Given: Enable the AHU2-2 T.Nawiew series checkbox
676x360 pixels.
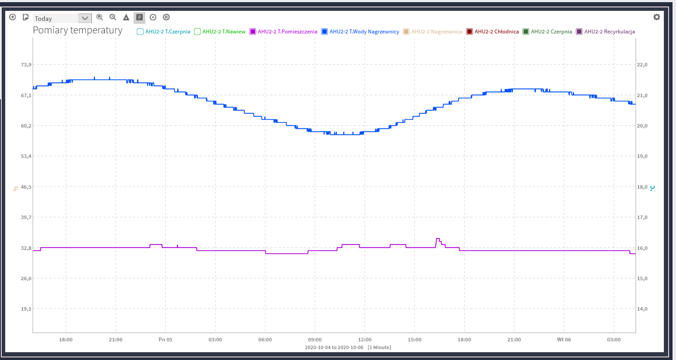Looking at the screenshot, I should pos(197,32).
